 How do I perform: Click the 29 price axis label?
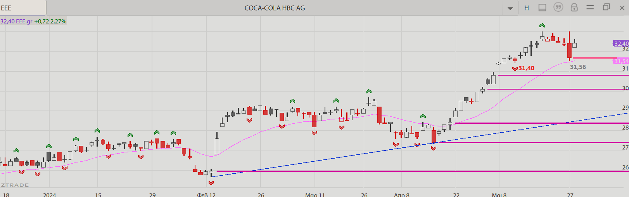[625, 108]
